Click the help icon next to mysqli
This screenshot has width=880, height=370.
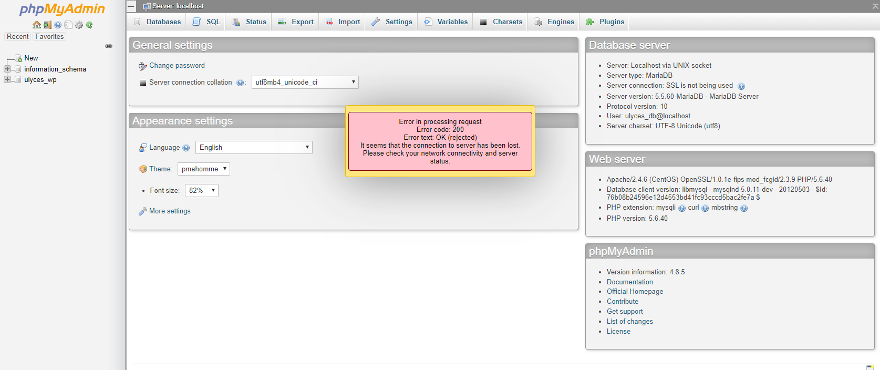pyautogui.click(x=682, y=208)
